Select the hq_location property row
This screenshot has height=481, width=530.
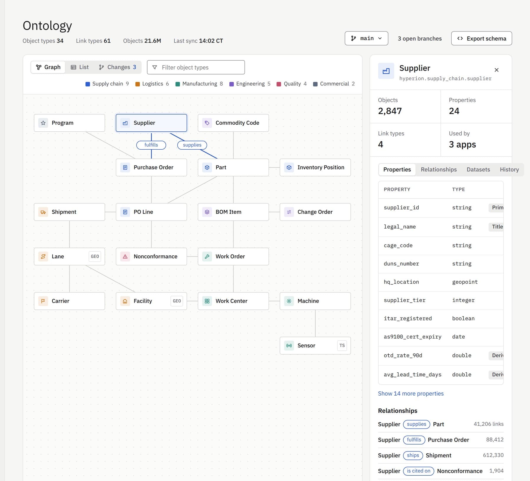click(x=441, y=282)
